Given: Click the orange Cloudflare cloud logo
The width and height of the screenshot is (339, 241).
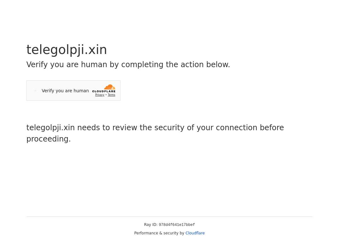Looking at the screenshot, I should pyautogui.click(x=110, y=87).
